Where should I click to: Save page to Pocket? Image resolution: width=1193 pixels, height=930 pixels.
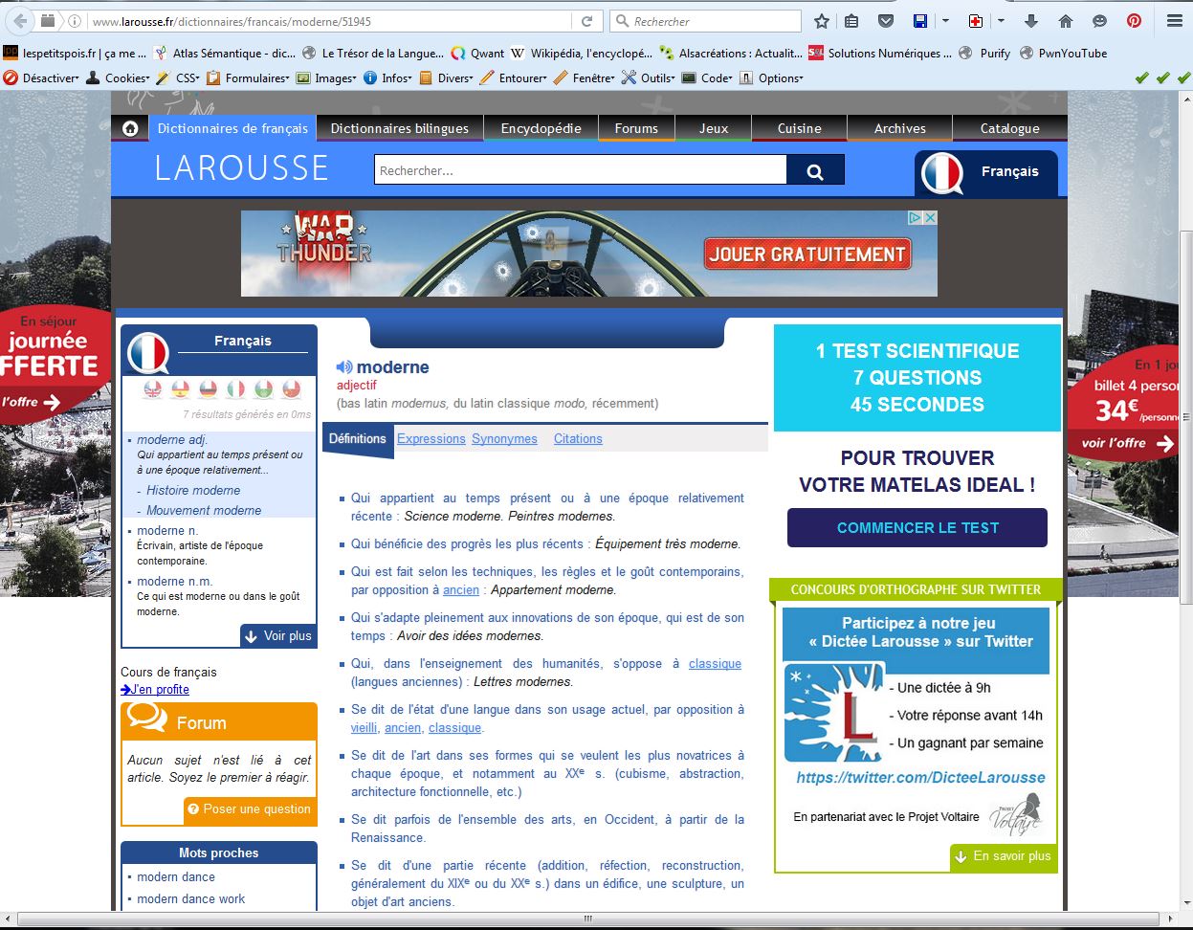886,21
